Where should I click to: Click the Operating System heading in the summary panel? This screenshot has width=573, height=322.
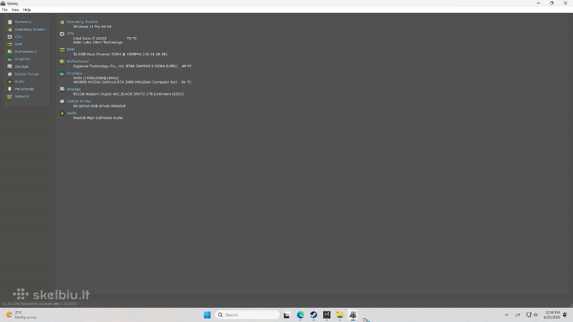pos(82,22)
